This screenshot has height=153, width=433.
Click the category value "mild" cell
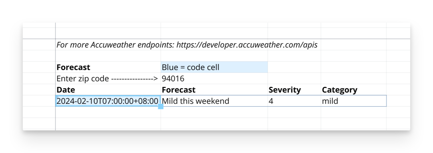click(x=353, y=101)
